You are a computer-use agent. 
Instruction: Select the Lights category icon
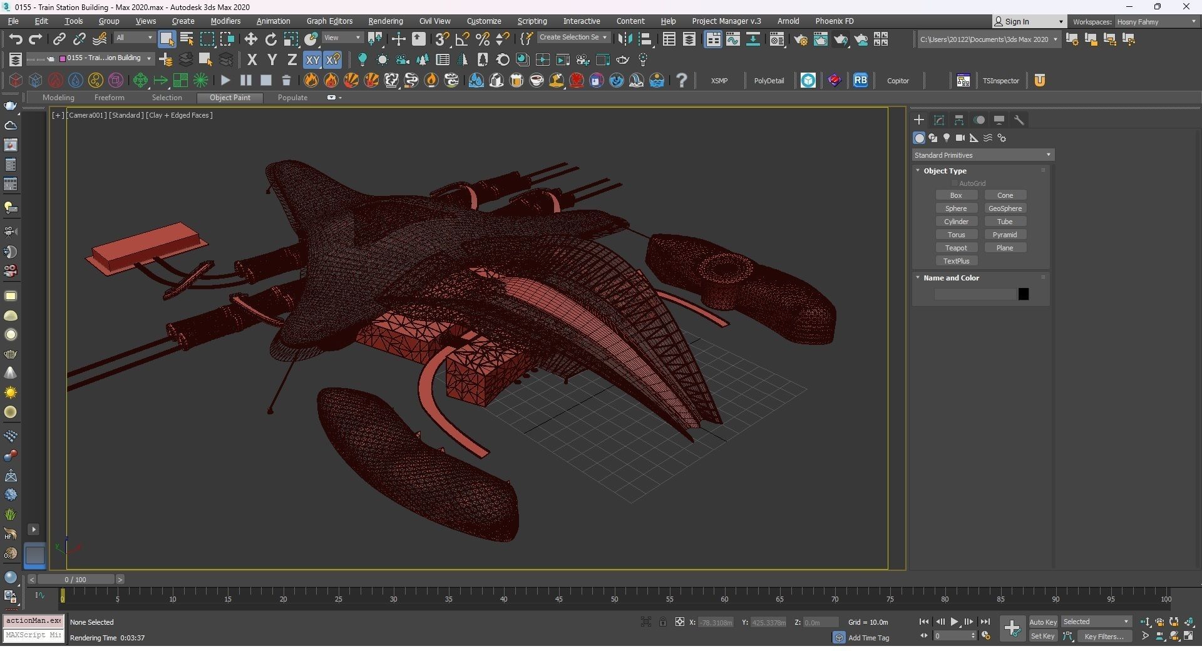pyautogui.click(x=947, y=138)
